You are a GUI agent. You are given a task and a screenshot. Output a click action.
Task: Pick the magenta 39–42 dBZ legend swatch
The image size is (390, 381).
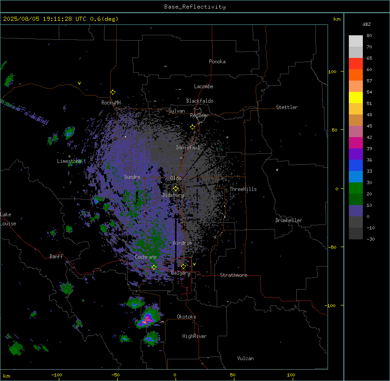tap(356, 143)
